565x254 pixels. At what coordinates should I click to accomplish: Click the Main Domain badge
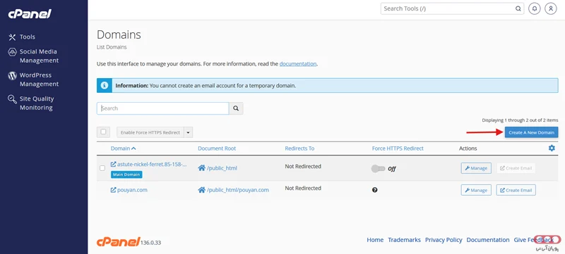click(126, 174)
